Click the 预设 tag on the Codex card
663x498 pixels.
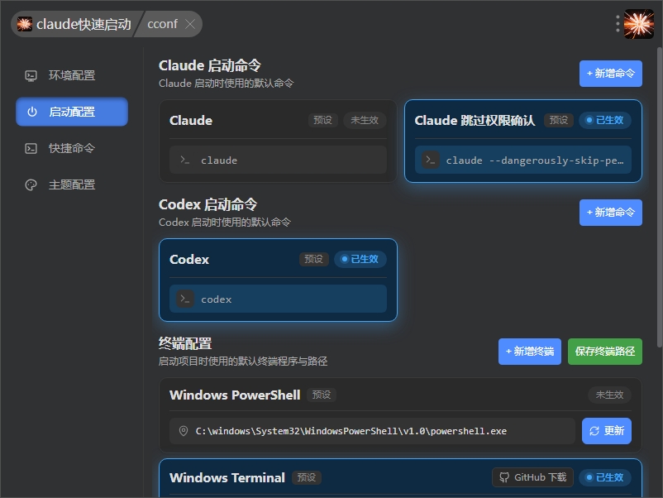point(314,259)
